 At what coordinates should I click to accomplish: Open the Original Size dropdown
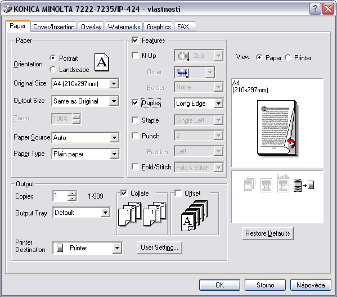(x=114, y=83)
